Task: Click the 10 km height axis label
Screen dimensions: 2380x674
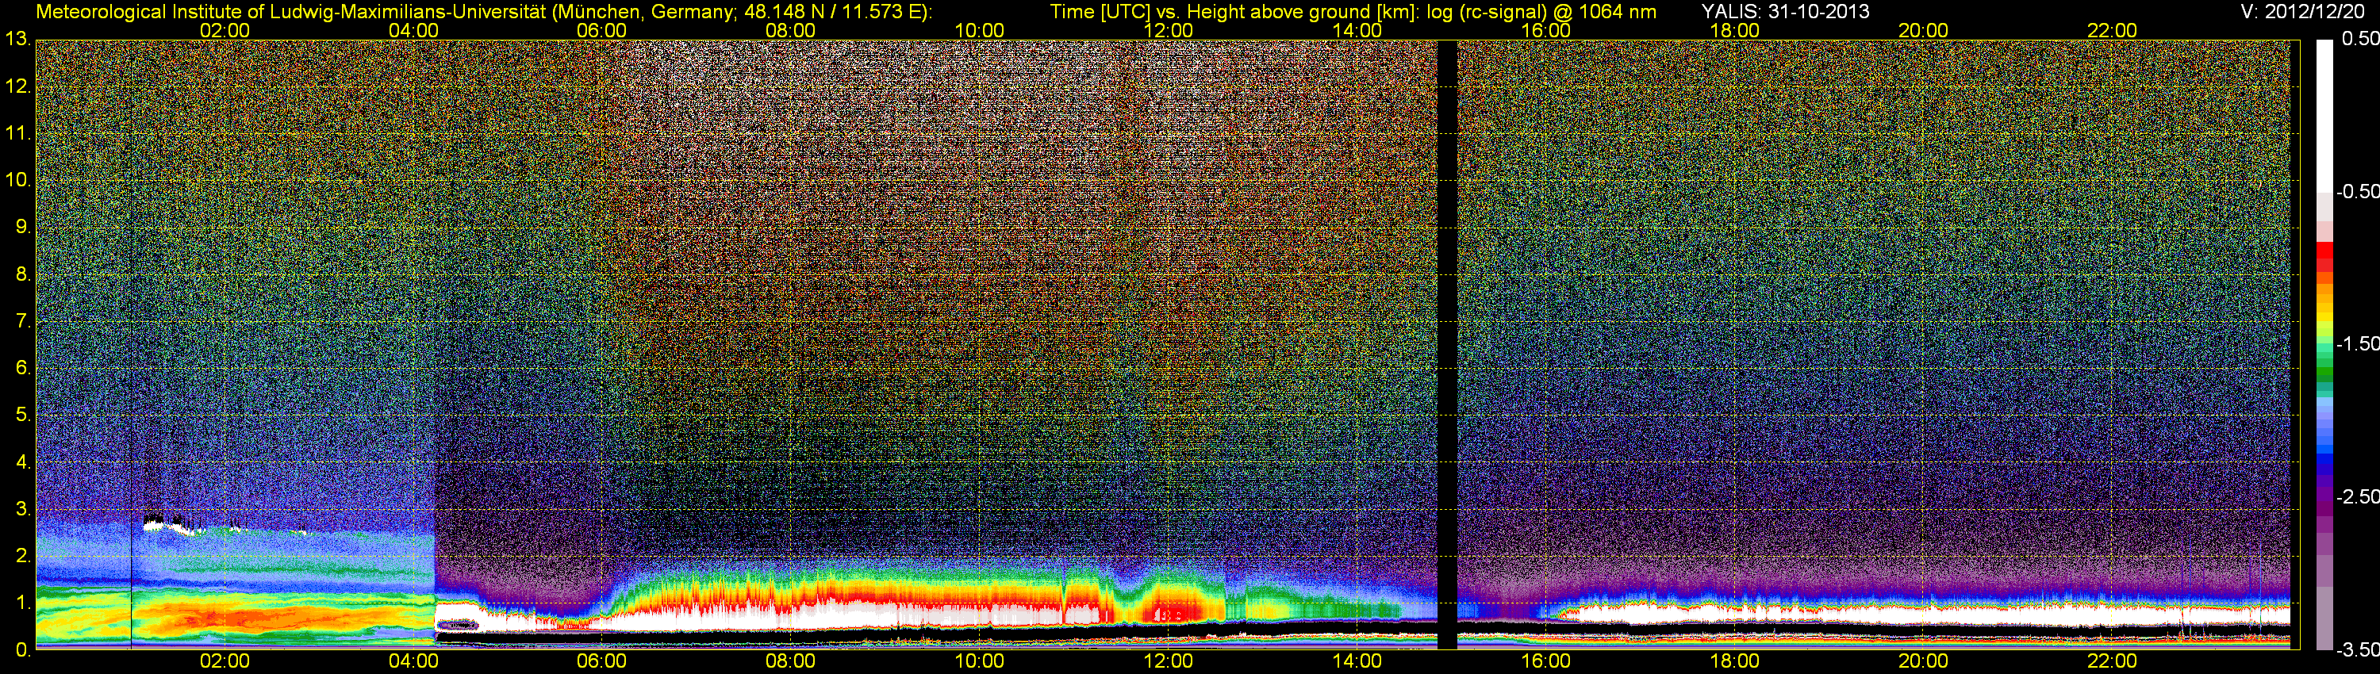Action: click(x=17, y=180)
